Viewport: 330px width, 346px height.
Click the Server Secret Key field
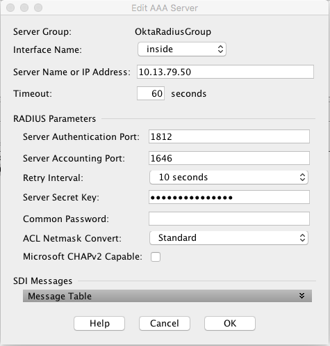click(229, 197)
